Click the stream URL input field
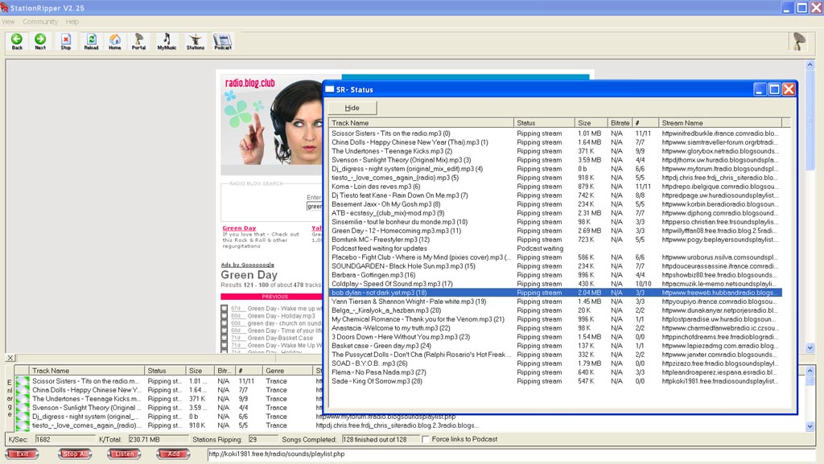This screenshot has height=464, width=824. point(509,454)
